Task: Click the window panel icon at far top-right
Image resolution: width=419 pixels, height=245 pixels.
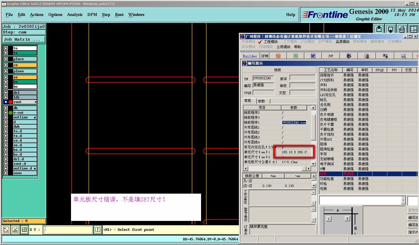Action: point(413,29)
